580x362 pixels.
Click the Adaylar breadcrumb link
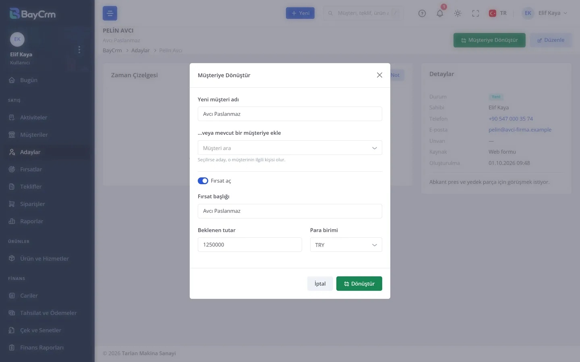tap(141, 51)
